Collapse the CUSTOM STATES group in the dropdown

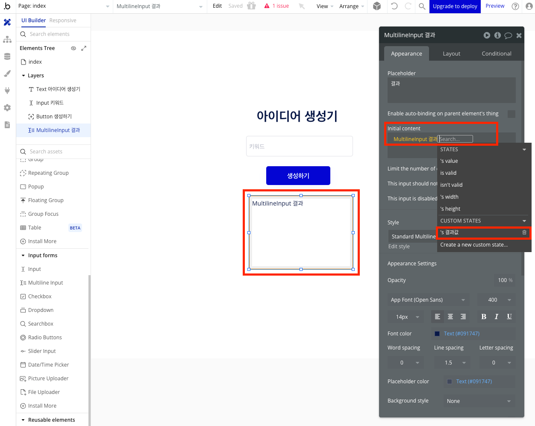click(x=524, y=221)
